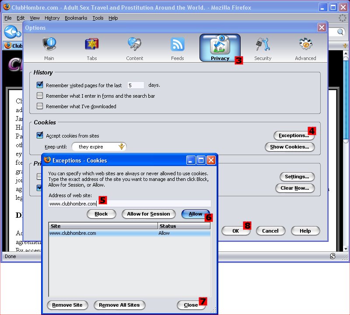Open the Feeds options panel
Image resolution: width=350 pixels, height=315 pixels.
(x=178, y=48)
